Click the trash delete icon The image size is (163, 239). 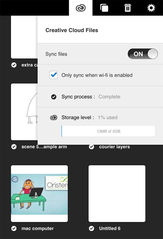[128, 8]
